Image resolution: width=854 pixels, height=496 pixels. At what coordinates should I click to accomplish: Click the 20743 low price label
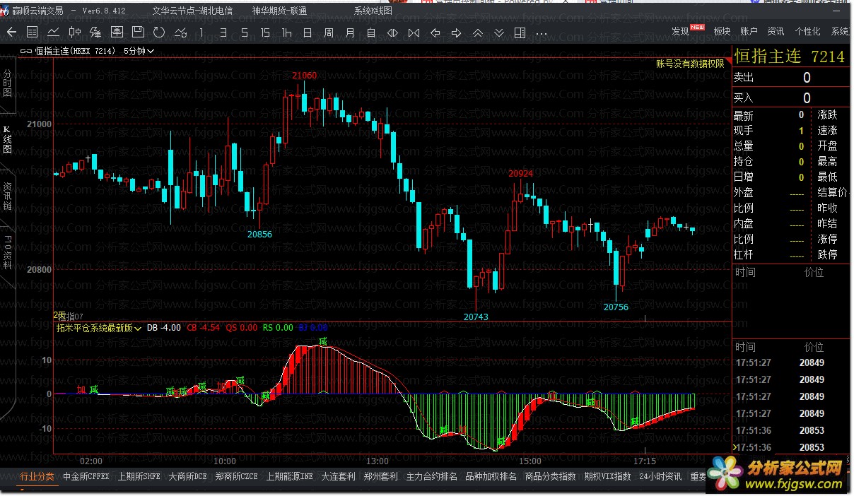point(476,317)
